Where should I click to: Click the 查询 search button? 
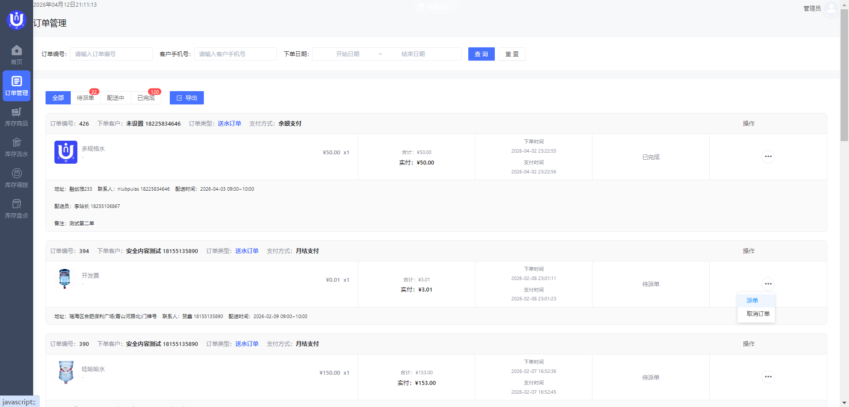(x=481, y=54)
